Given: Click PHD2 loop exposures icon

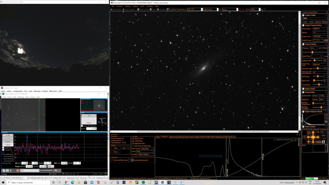Looking at the screenshot, I should click(7, 171).
